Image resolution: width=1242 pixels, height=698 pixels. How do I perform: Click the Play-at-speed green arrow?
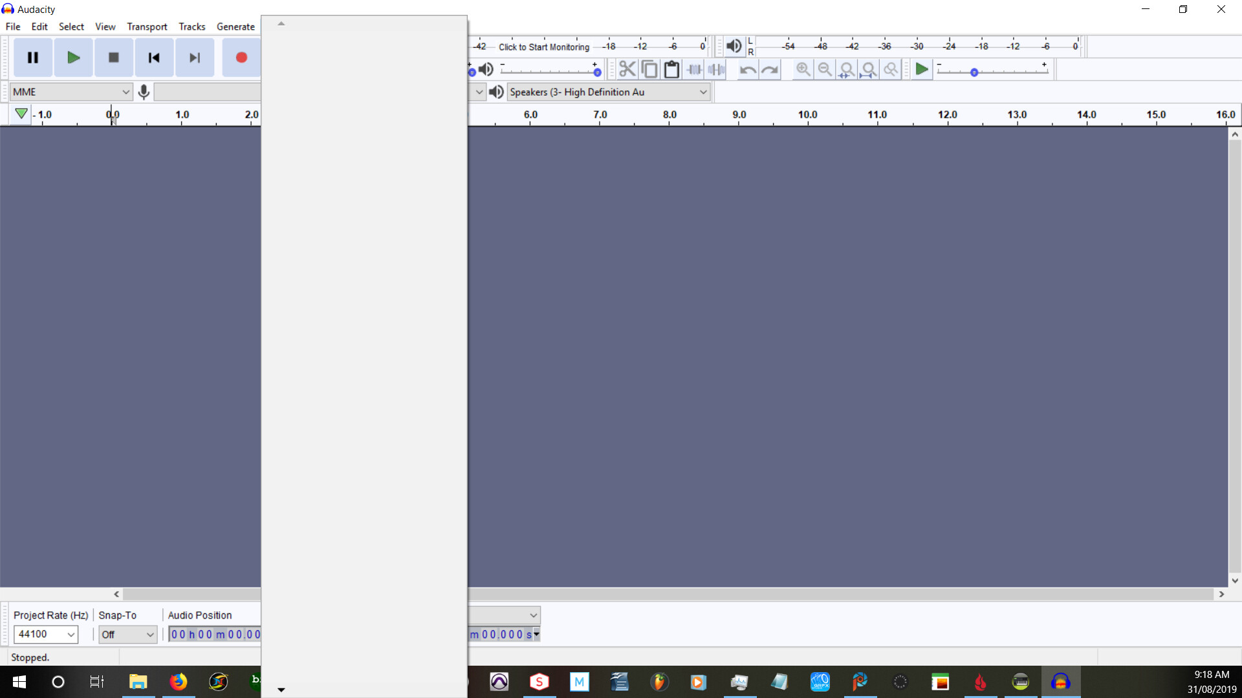[922, 69]
